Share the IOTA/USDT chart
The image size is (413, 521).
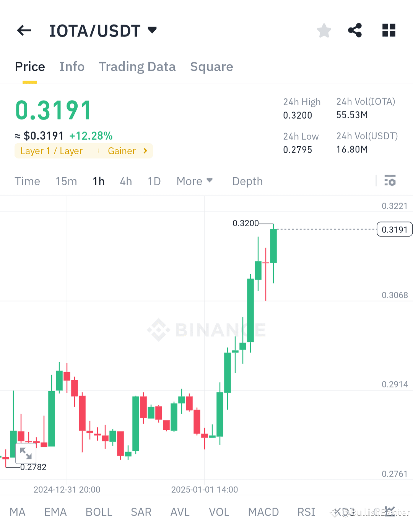click(x=354, y=30)
